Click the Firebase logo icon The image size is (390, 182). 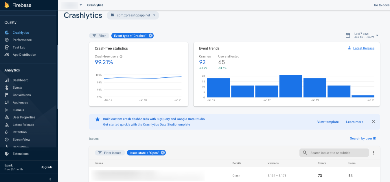pos(7,5)
